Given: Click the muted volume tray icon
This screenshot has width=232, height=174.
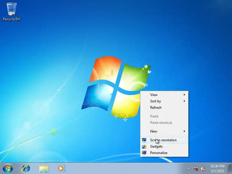Looking at the screenshot, I should click(x=203, y=168).
